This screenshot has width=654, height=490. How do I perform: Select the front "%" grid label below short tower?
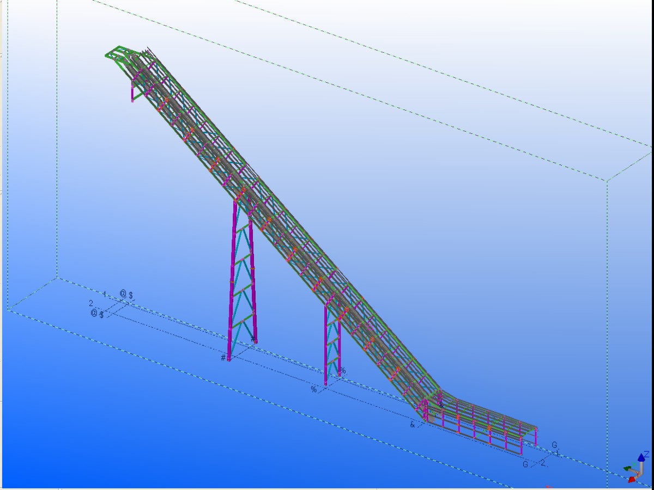coord(313,389)
